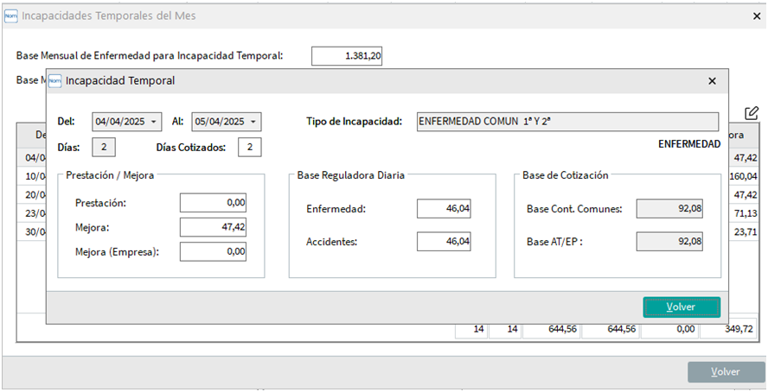768x392 pixels.
Task: Click the edit pencil icon above the table
Action: [752, 114]
